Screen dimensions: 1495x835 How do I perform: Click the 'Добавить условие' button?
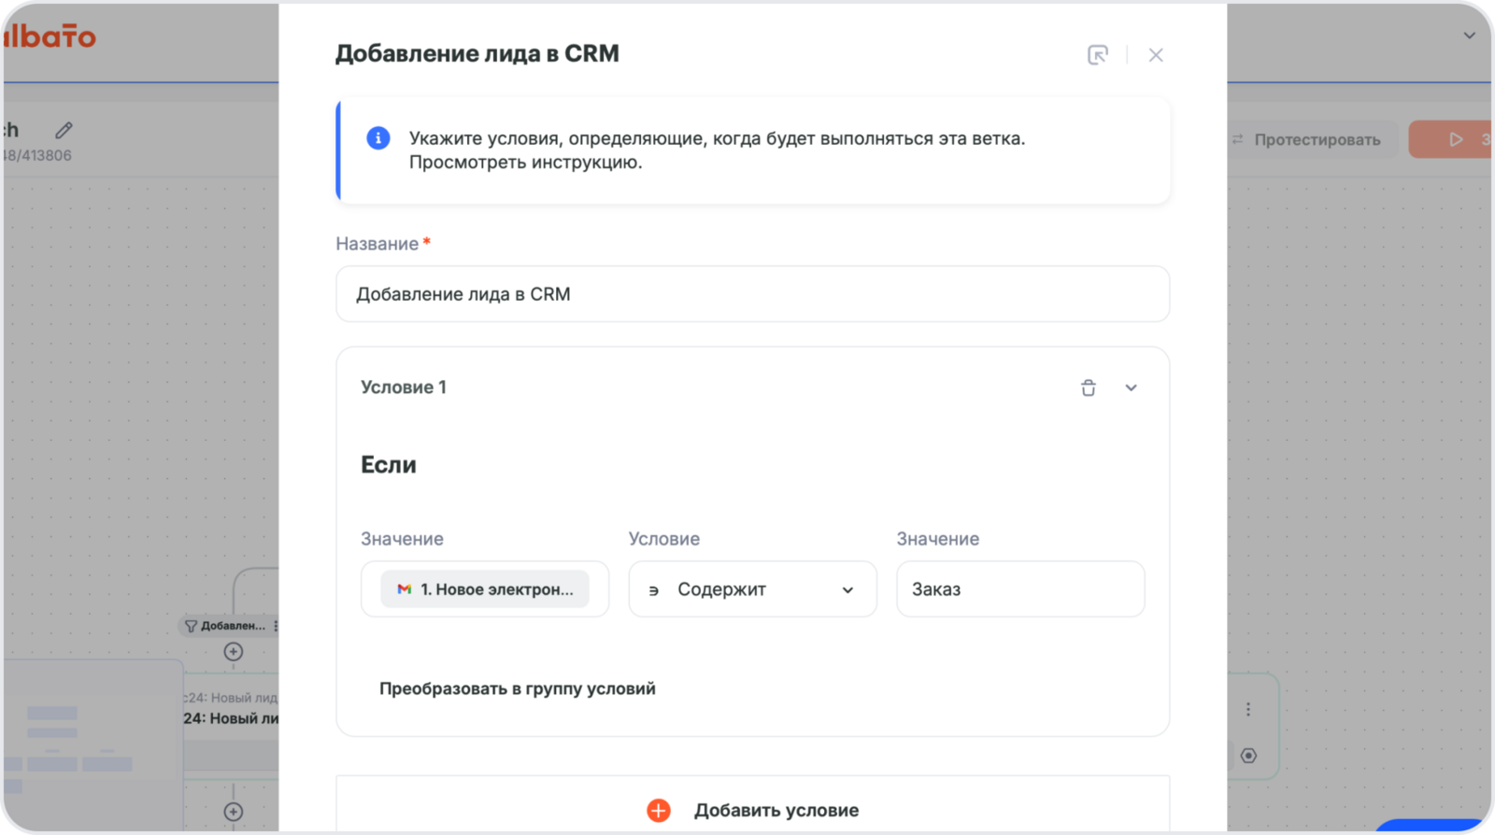click(752, 810)
